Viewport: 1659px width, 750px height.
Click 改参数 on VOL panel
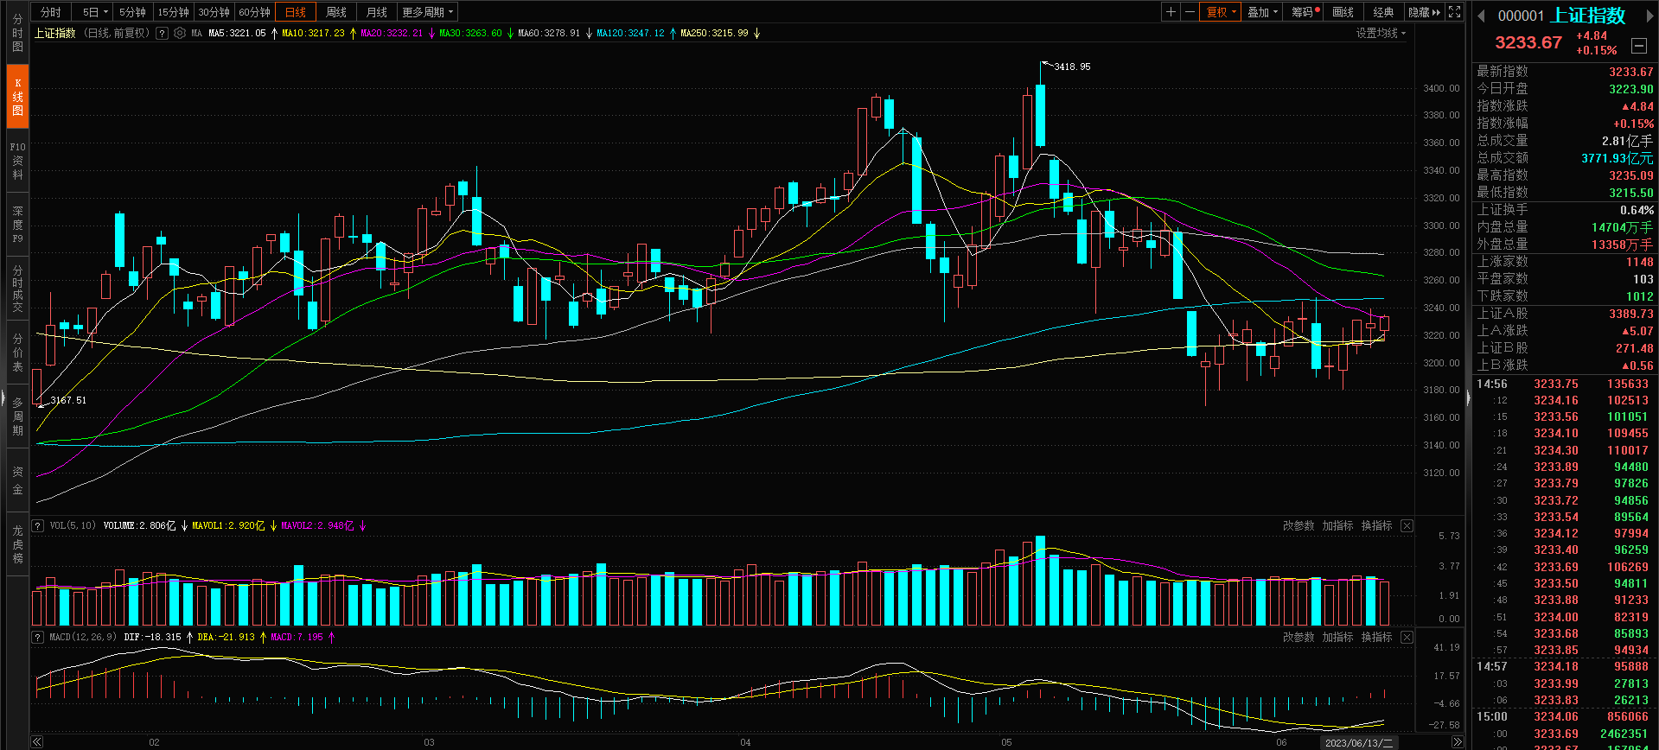(x=1298, y=525)
